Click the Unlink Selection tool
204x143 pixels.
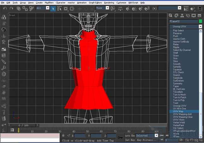pyautogui.click(x=25, y=9)
